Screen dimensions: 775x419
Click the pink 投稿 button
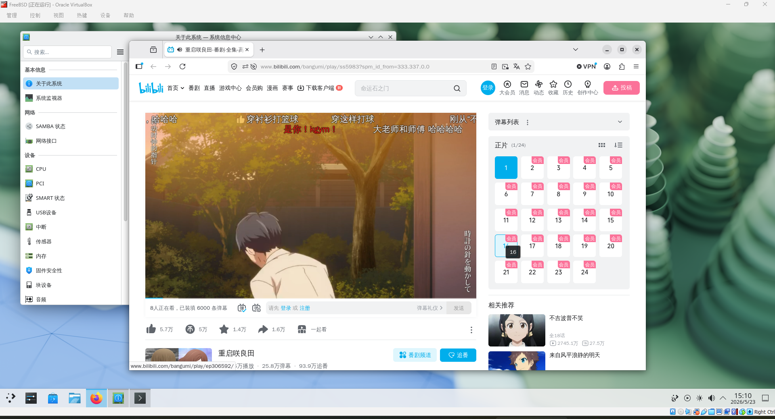[622, 87]
